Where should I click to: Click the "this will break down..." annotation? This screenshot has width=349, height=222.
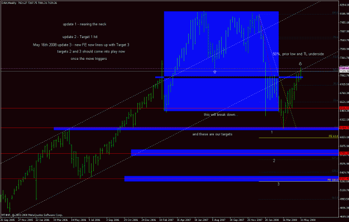point(221,115)
